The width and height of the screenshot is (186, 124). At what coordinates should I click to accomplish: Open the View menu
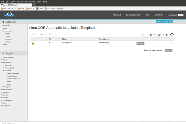(x=13, y=2)
